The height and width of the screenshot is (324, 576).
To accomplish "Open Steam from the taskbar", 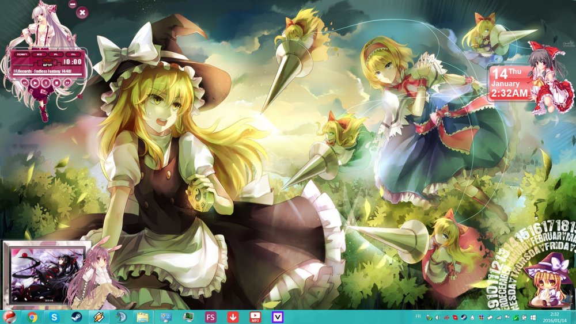I will point(76,317).
